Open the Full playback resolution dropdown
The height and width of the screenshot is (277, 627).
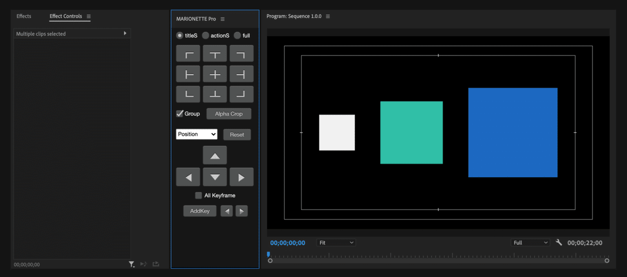531,243
